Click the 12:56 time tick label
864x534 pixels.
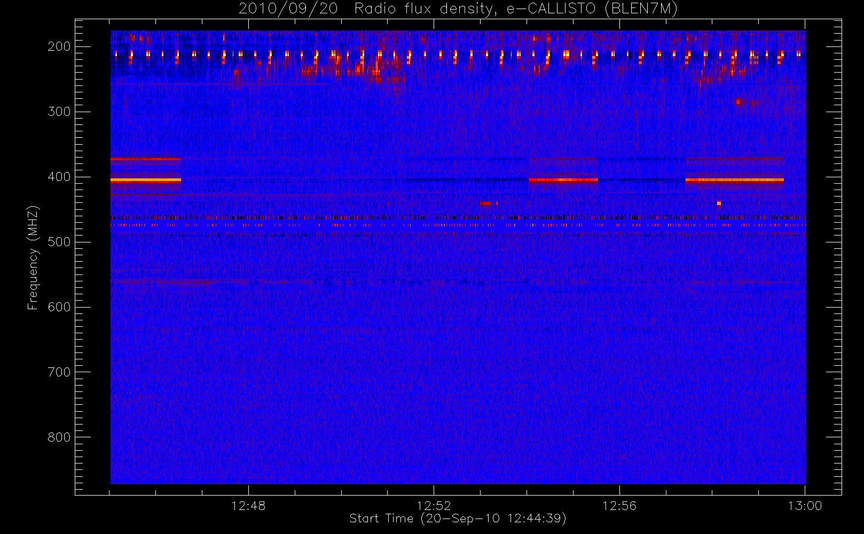point(619,506)
